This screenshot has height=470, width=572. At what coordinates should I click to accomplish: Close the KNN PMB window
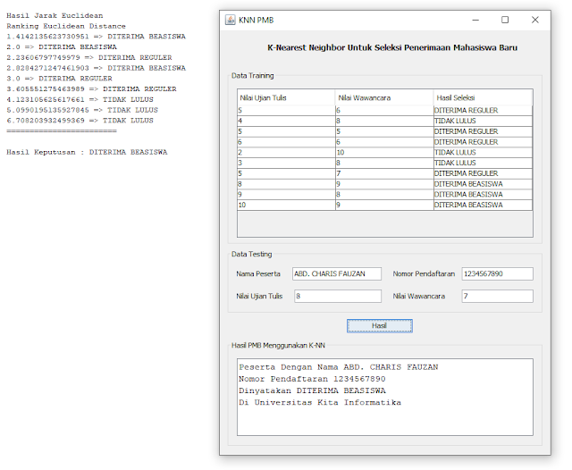click(x=534, y=20)
